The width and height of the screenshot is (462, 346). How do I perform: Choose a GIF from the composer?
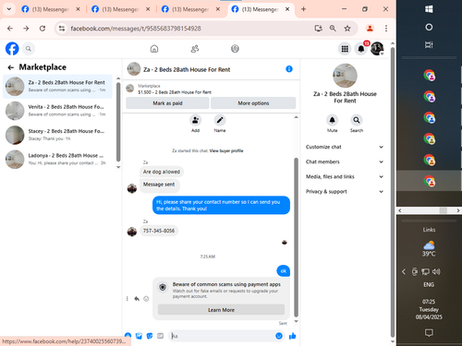[160, 336]
